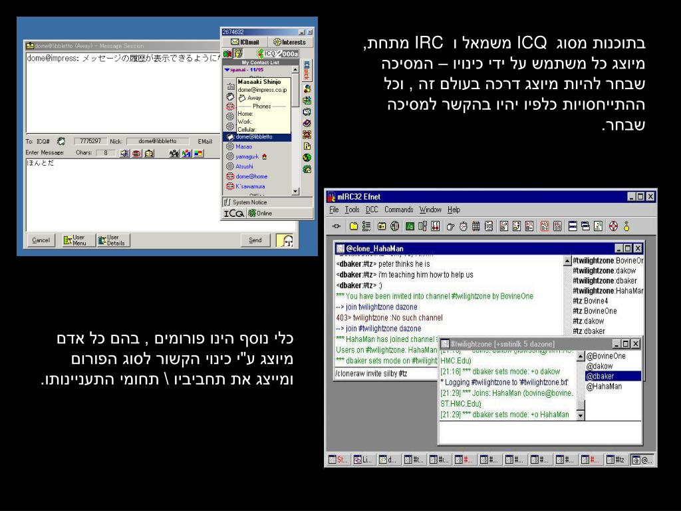Open the File menu in mIRC
681x511 pixels.
point(334,210)
